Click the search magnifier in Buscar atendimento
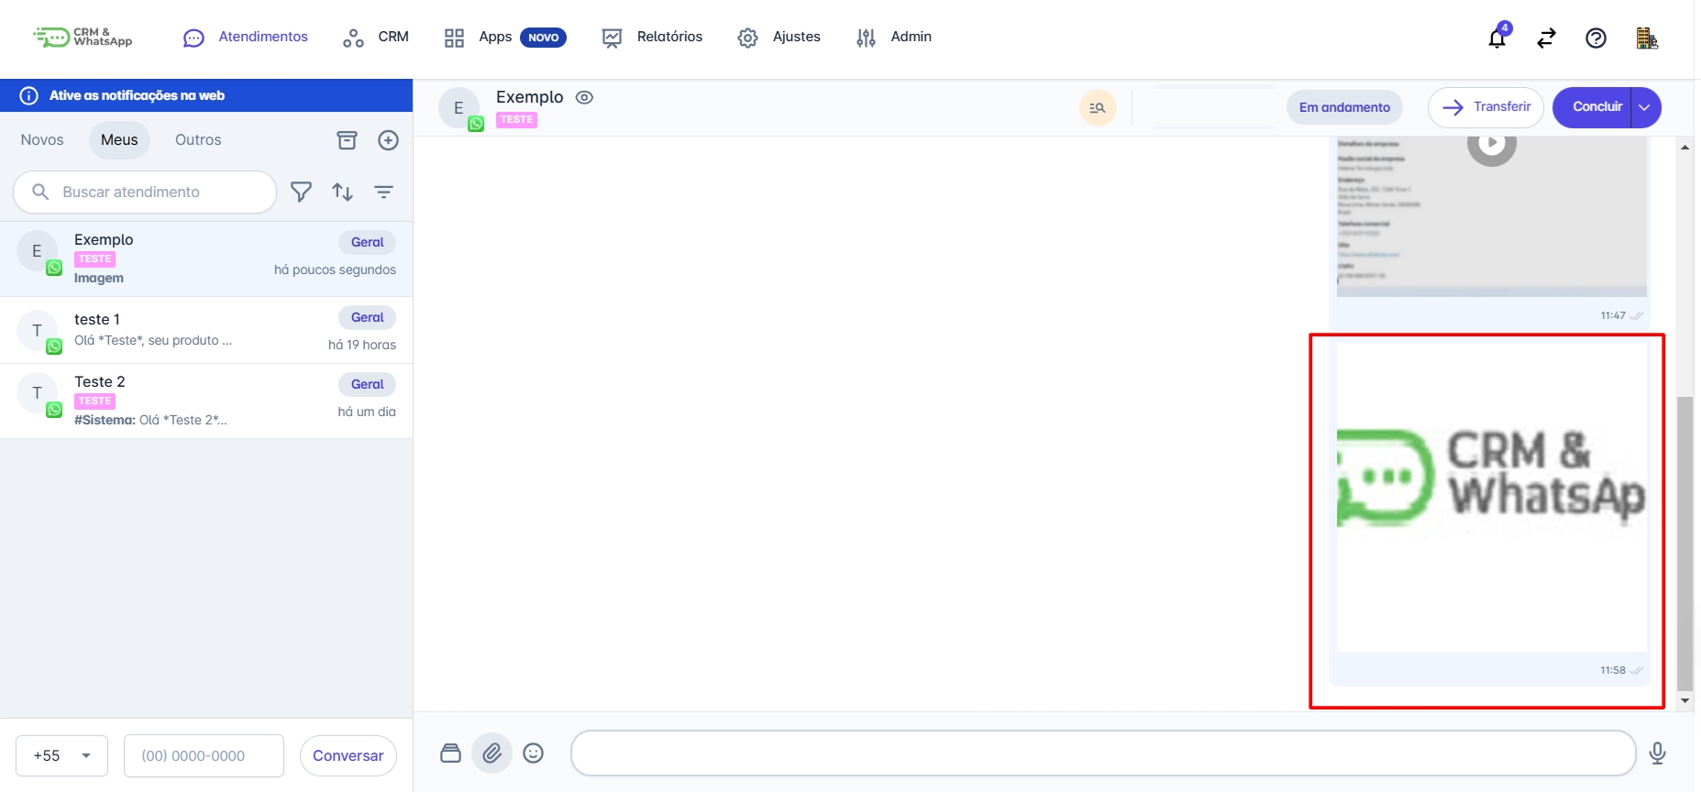The width and height of the screenshot is (1701, 792). 40,192
